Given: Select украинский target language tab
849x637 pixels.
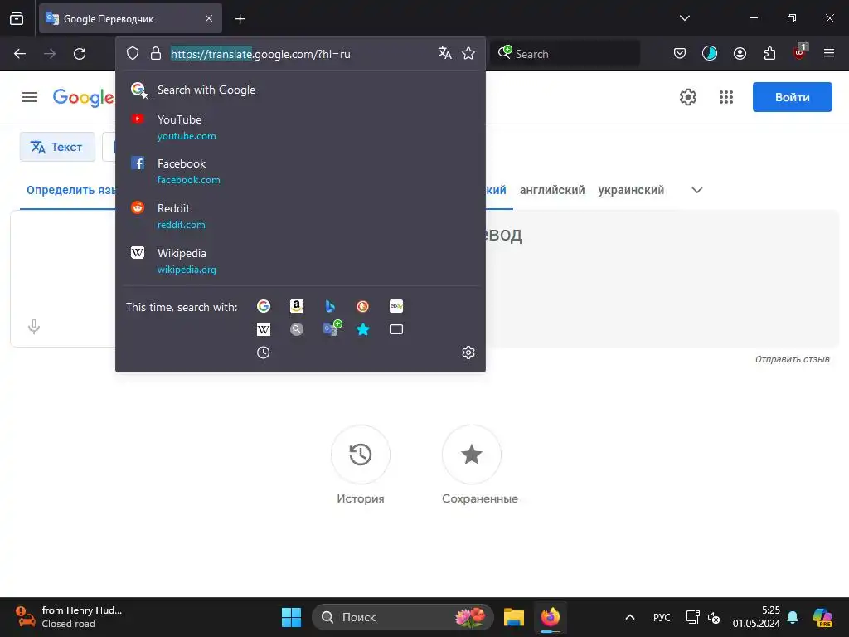Looking at the screenshot, I should 631,190.
